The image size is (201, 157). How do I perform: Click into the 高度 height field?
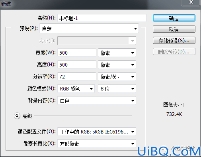77,65
